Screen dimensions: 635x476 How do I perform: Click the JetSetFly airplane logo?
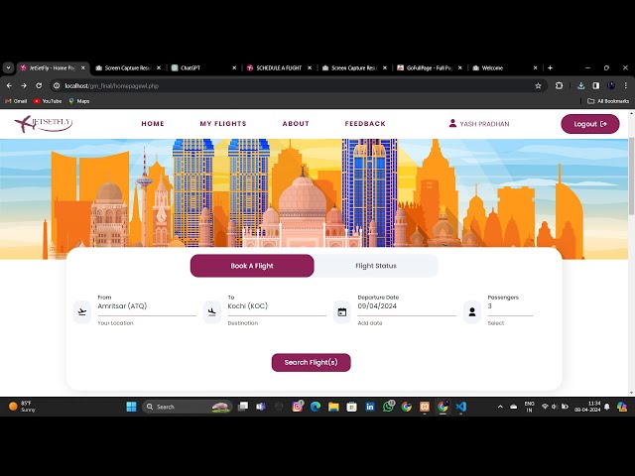click(44, 123)
